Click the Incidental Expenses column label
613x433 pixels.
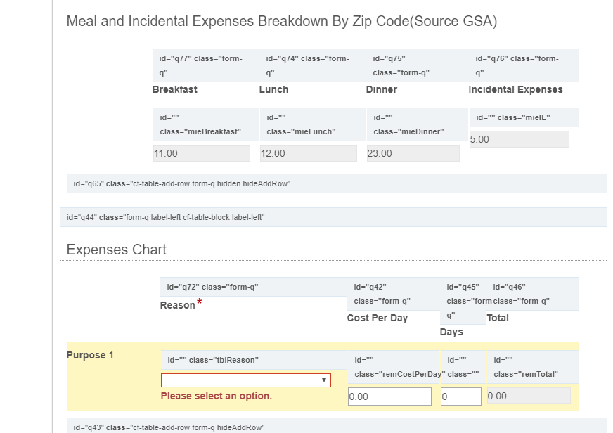click(515, 89)
